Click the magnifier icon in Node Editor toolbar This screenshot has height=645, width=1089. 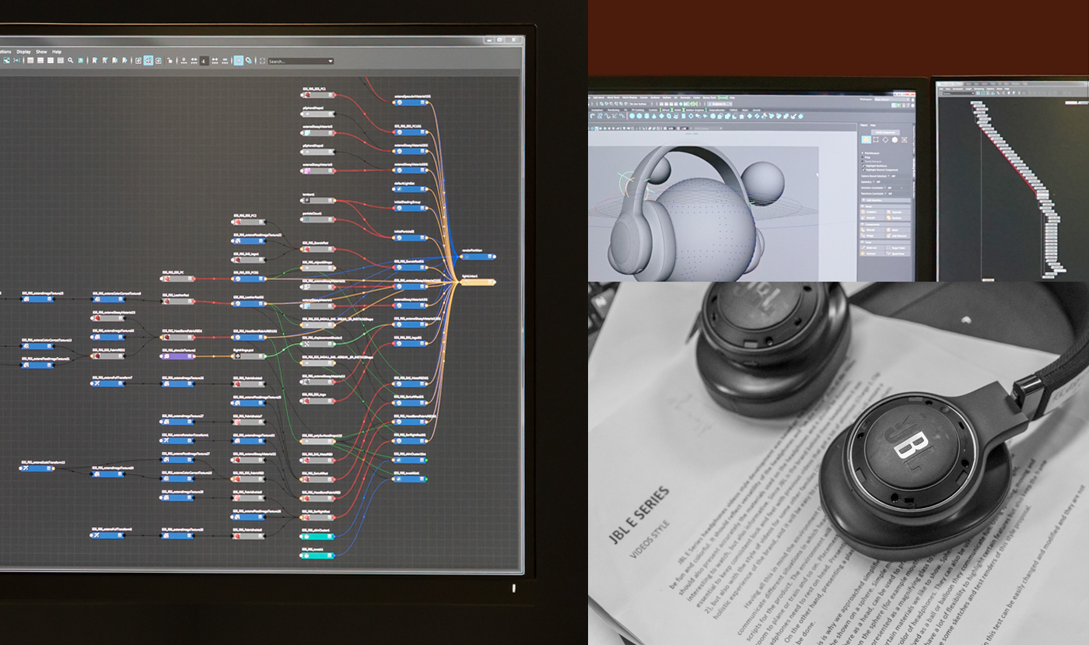[70, 60]
